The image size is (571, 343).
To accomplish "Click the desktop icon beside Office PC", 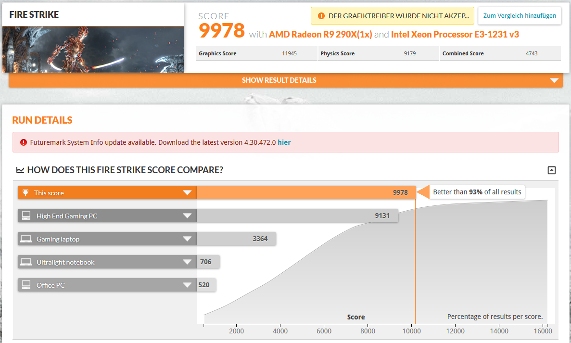I will coord(26,285).
